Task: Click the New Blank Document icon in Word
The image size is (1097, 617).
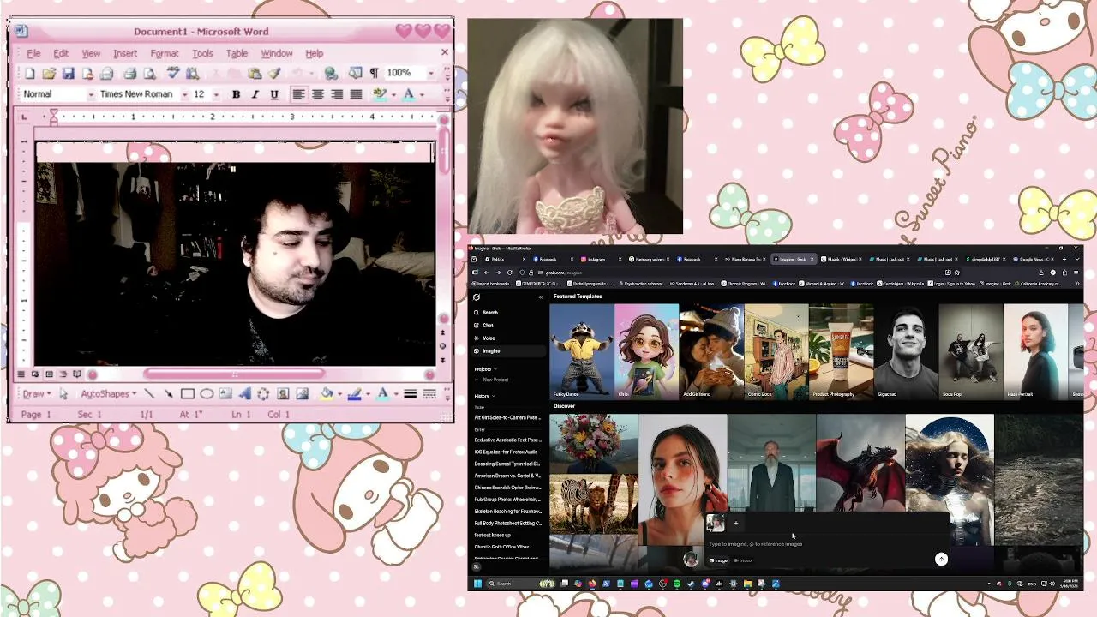Action: pos(30,74)
